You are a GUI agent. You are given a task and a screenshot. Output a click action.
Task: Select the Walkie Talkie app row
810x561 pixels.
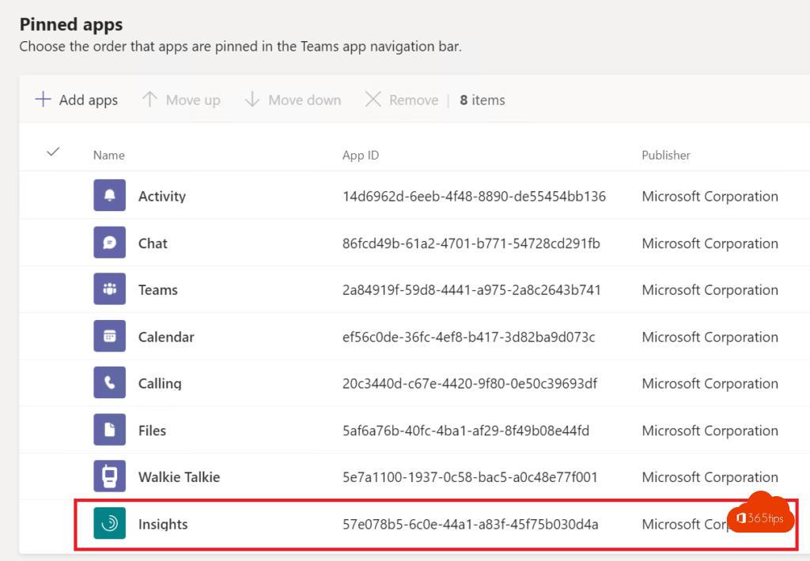pyautogui.click(x=53, y=476)
